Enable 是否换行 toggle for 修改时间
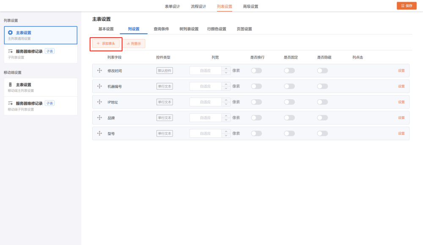This screenshot has height=245, width=423. (256, 71)
